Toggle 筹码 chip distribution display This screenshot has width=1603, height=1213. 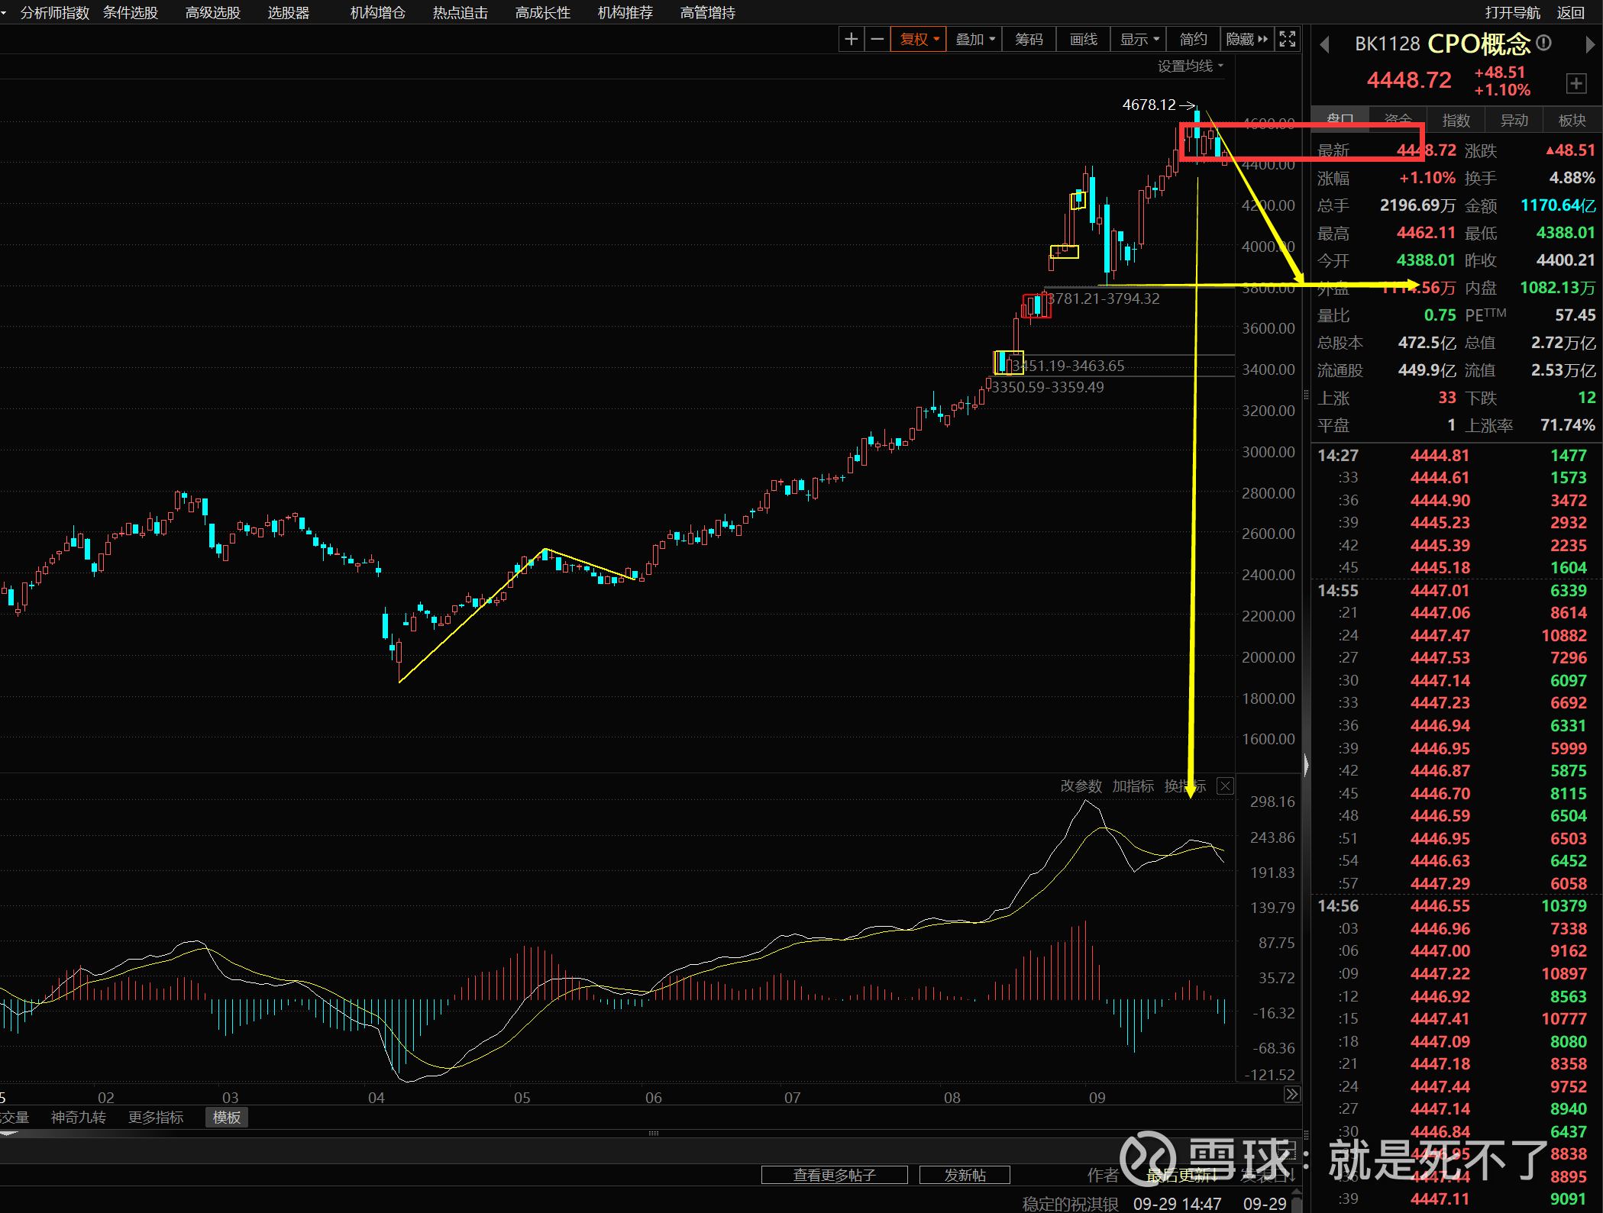click(x=1029, y=39)
